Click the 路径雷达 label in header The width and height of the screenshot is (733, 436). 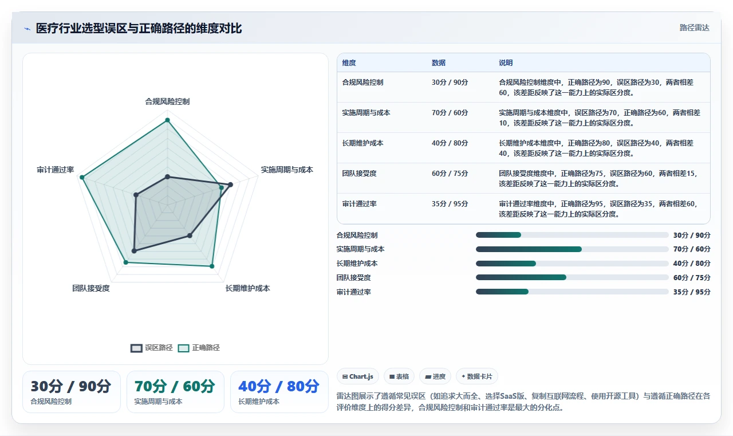(694, 28)
